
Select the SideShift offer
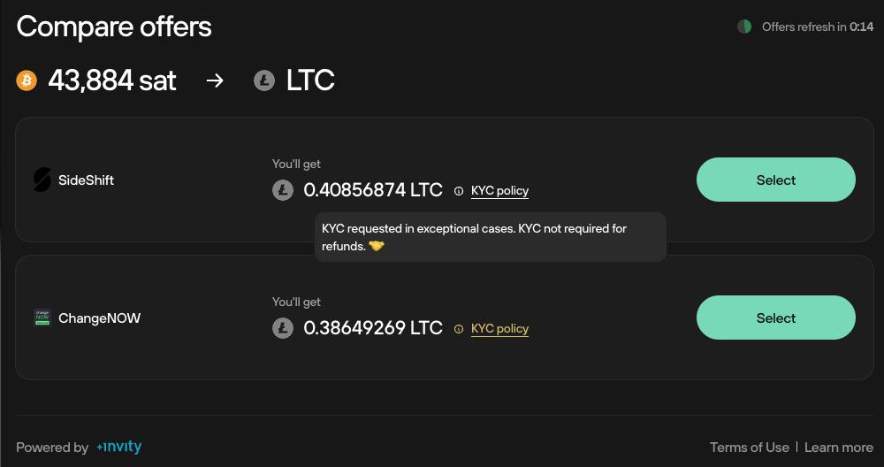776,180
